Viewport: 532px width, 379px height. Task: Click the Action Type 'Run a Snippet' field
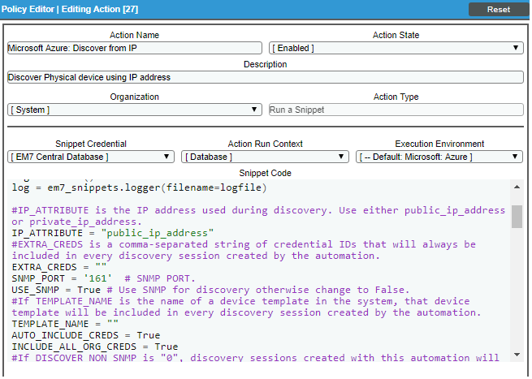396,110
